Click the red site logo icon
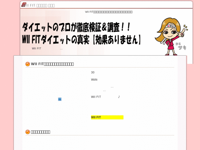 pos(24,5)
